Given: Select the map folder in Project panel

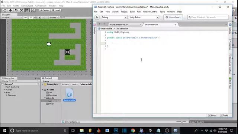Looking at the screenshot, I should [x=51, y=103].
